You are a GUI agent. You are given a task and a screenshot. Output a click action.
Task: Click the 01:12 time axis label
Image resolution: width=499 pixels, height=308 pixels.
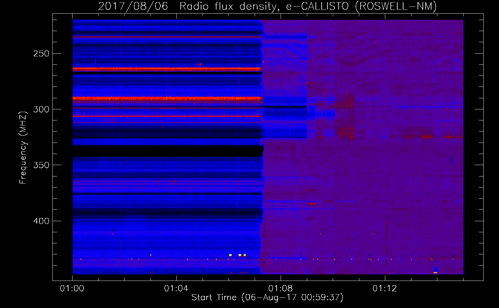385,289
